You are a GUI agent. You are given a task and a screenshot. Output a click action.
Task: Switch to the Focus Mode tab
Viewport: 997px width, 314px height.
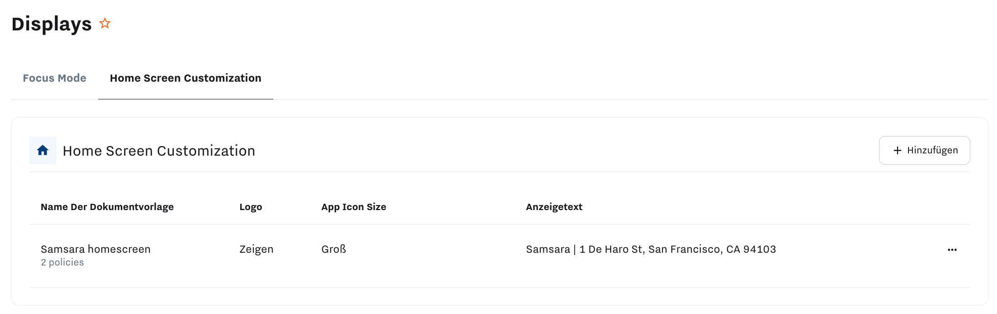coord(54,78)
